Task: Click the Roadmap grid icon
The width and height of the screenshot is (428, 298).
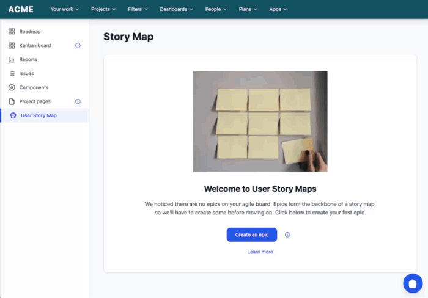Action: (x=12, y=31)
